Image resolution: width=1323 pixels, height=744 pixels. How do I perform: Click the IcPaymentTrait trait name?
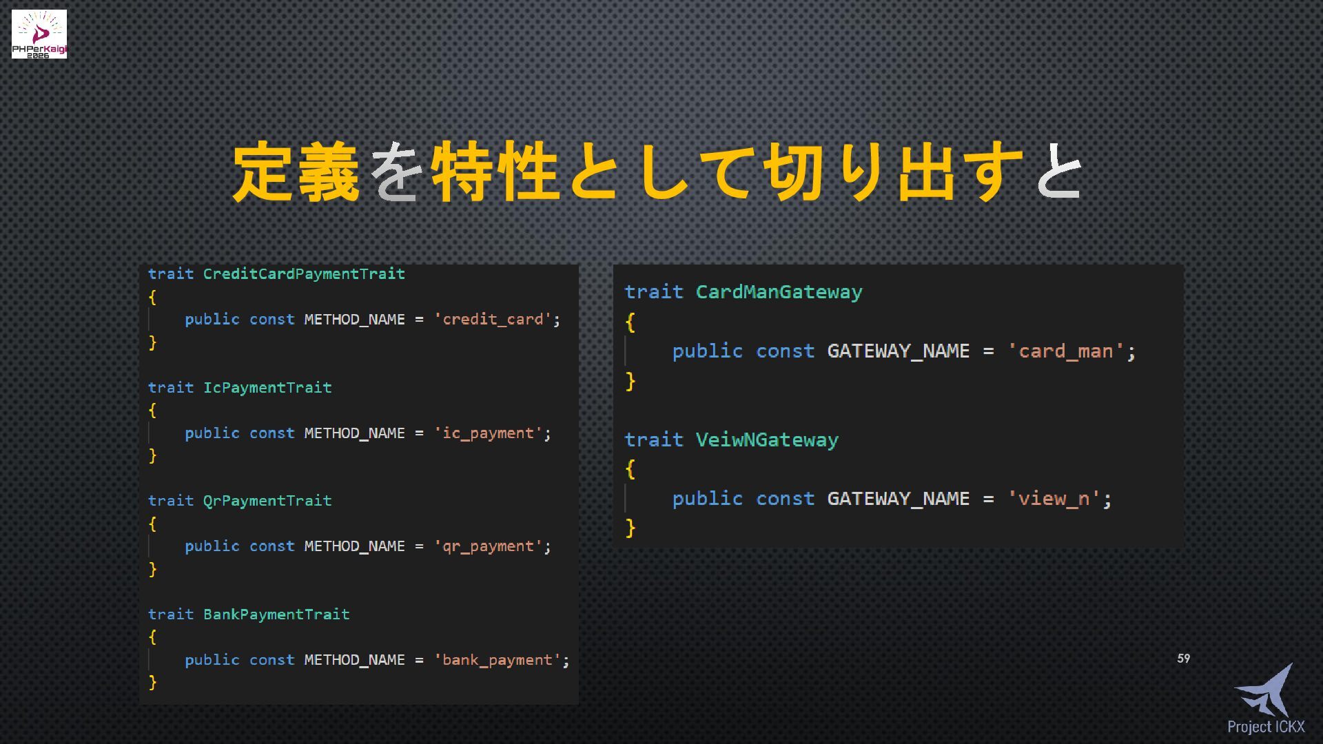click(267, 388)
